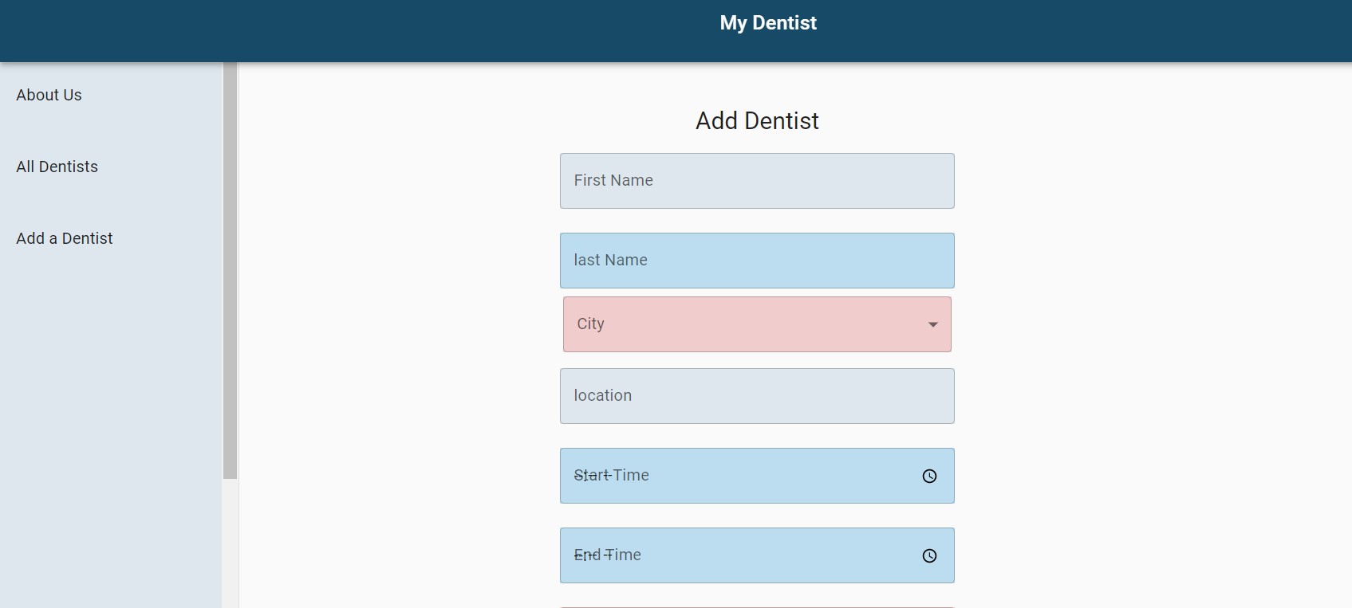The width and height of the screenshot is (1352, 608).
Task: Click the End Time label text
Action: click(x=607, y=555)
